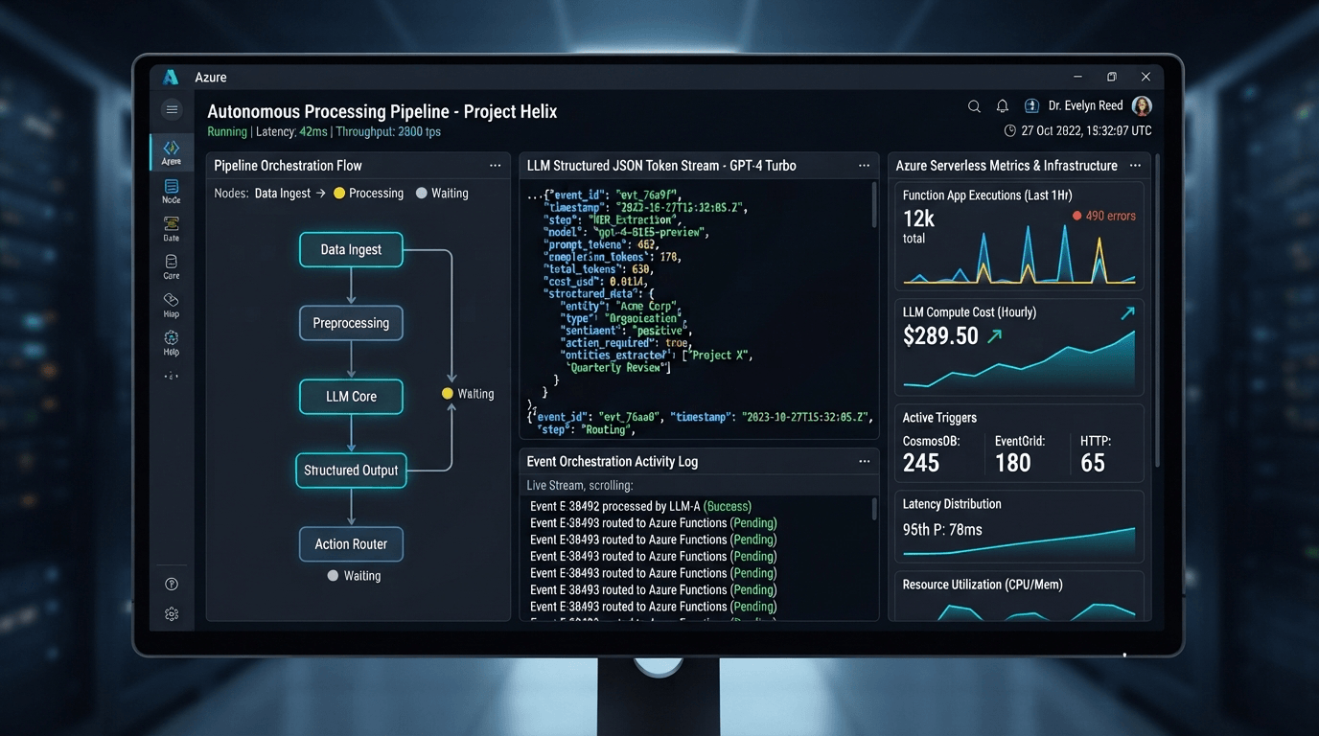Select the Preprocessing node
This screenshot has height=736, width=1319.
click(x=351, y=323)
